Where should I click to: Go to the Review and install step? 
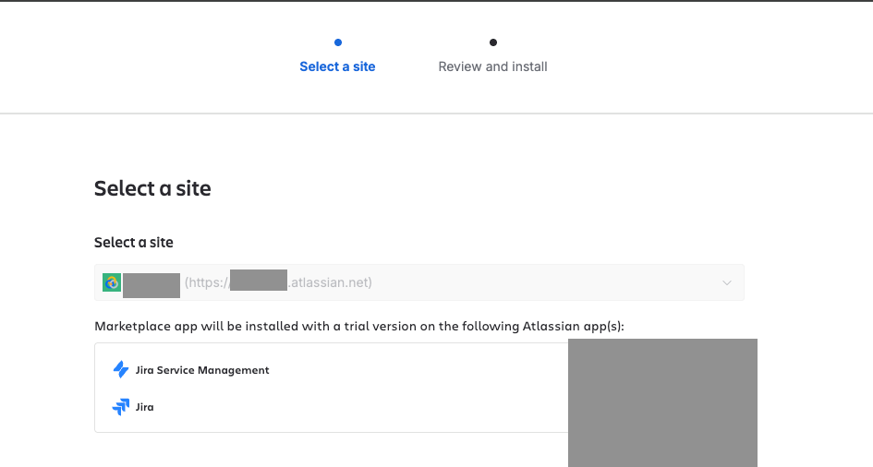pos(492,66)
